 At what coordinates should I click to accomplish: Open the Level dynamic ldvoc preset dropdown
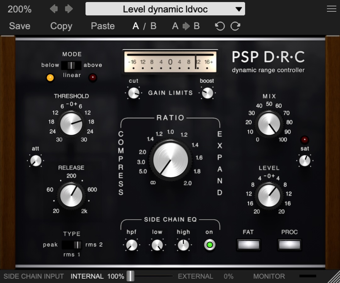[x=165, y=9]
